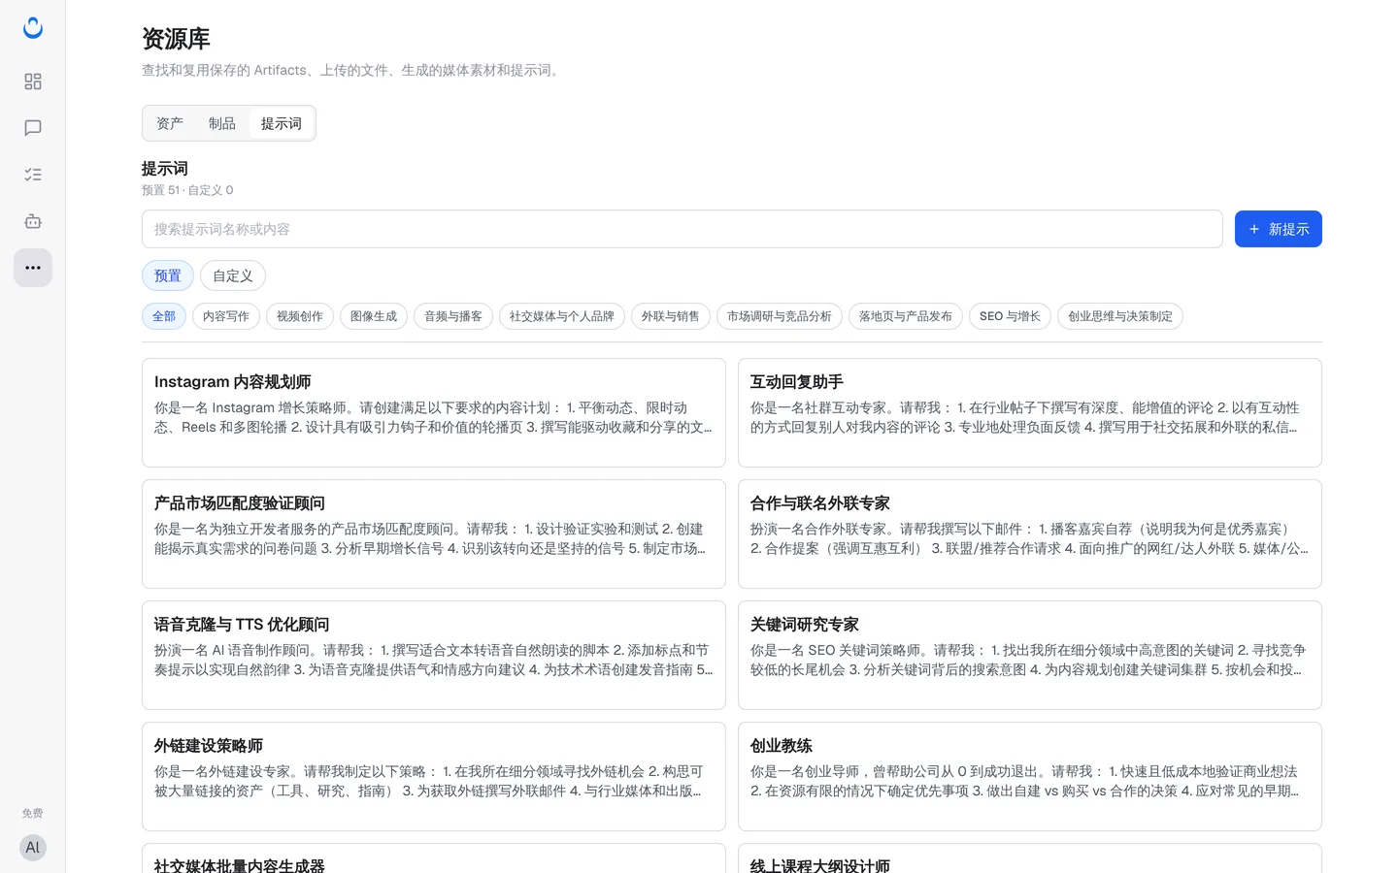Open the 语音克隆与 TTS 优化顾问 card
The width and height of the screenshot is (1398, 873).
(x=434, y=655)
